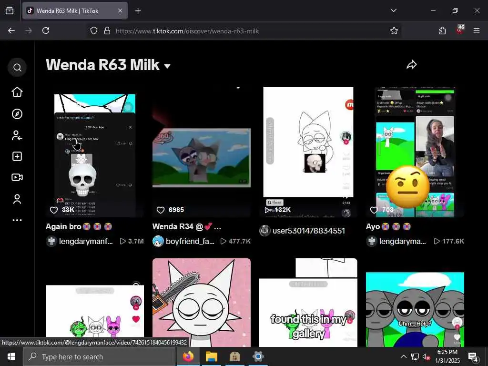Reload the current page
The height and width of the screenshot is (366, 488).
pyautogui.click(x=46, y=30)
